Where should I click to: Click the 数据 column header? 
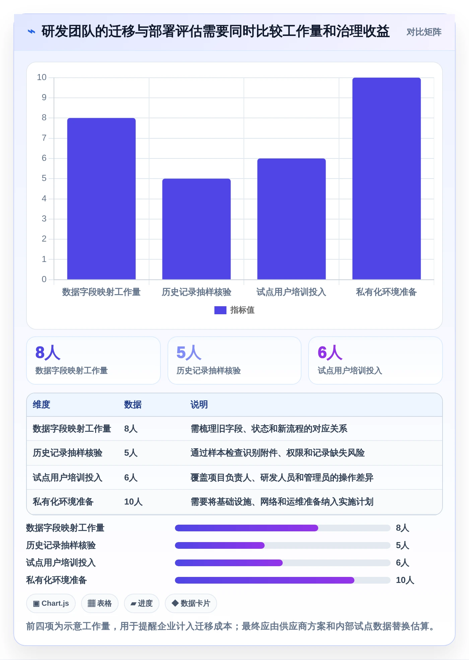(133, 405)
